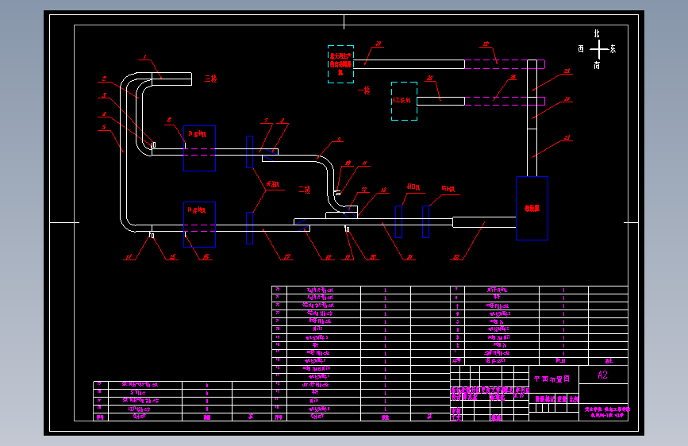Select callout number 6 leader label
This screenshot has width=688, height=446.
(169, 121)
